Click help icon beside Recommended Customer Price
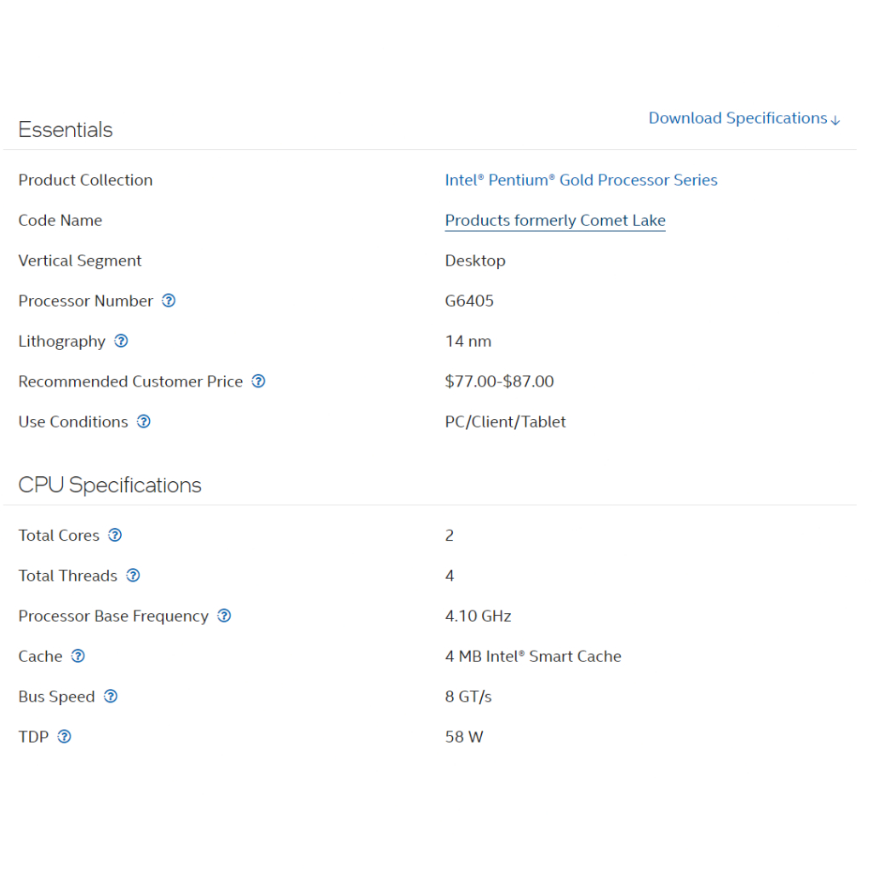This screenshot has width=872, height=872. pos(258,381)
